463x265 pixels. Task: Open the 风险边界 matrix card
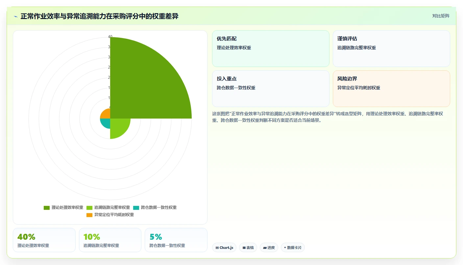(391, 89)
